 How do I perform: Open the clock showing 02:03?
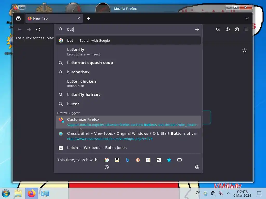tap(242, 193)
